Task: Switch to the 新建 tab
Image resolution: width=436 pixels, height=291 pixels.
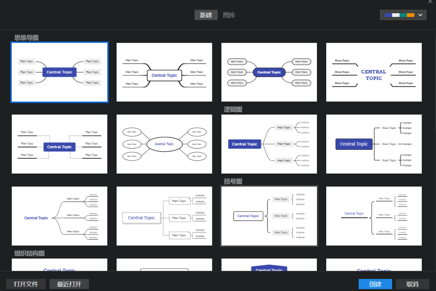Action: (x=206, y=15)
